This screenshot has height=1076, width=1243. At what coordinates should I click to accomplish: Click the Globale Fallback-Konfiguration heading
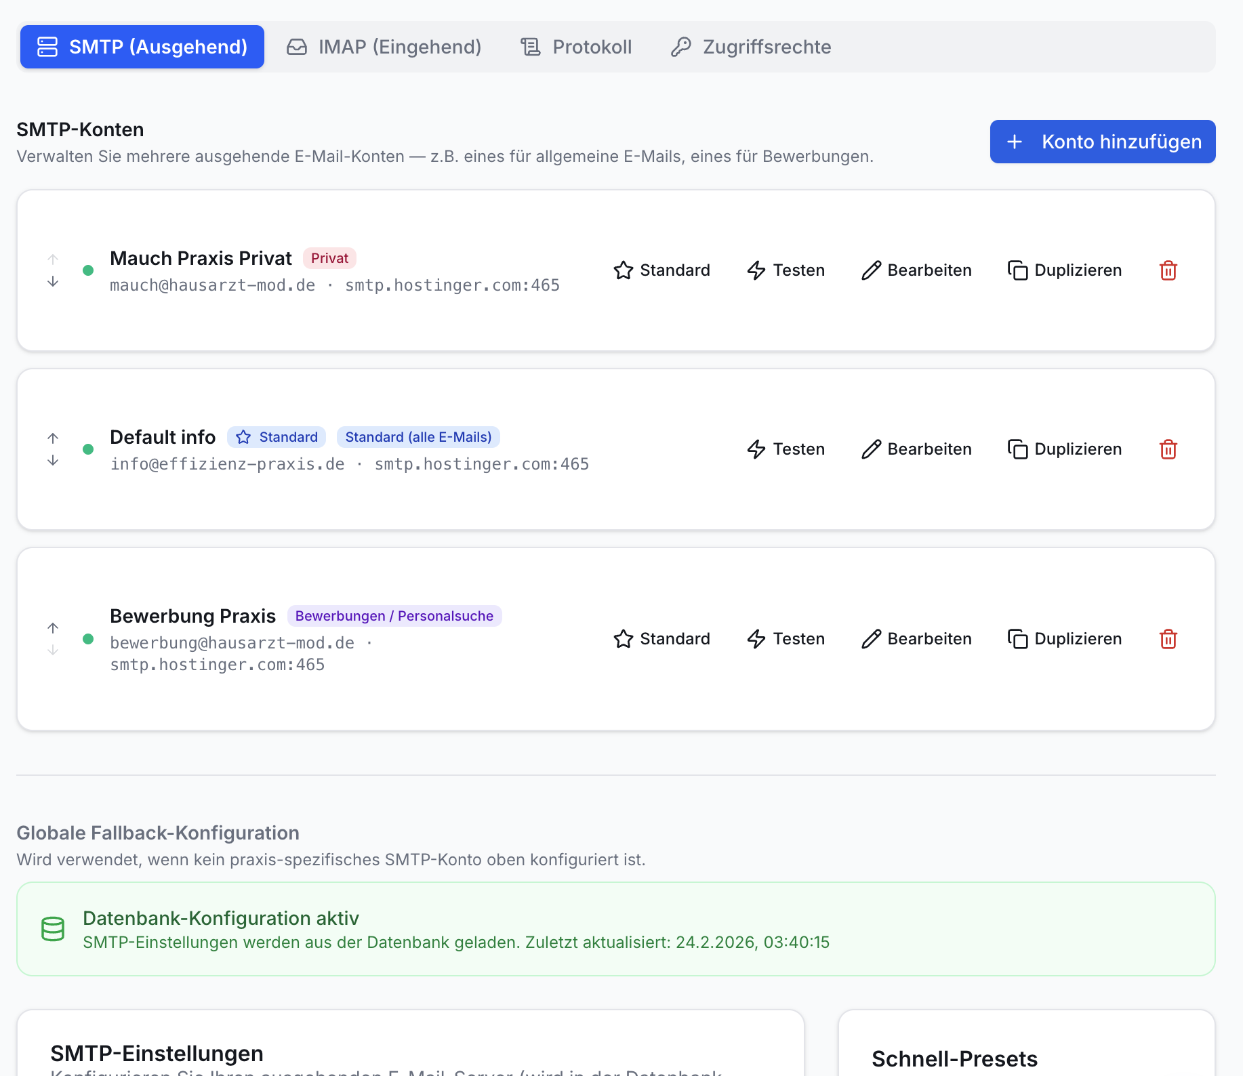tap(158, 833)
